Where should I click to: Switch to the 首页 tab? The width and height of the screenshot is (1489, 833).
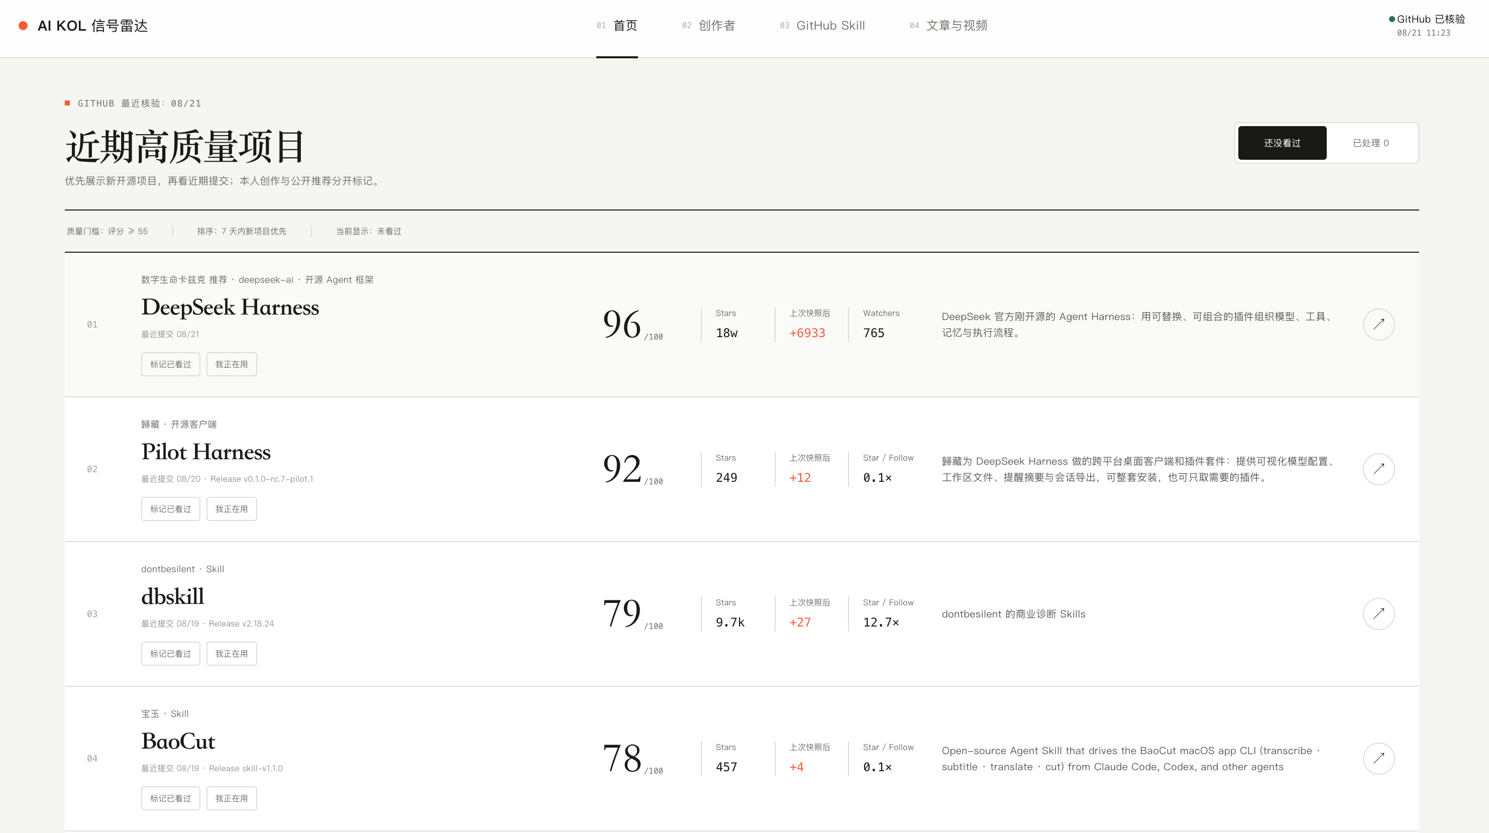pyautogui.click(x=617, y=26)
